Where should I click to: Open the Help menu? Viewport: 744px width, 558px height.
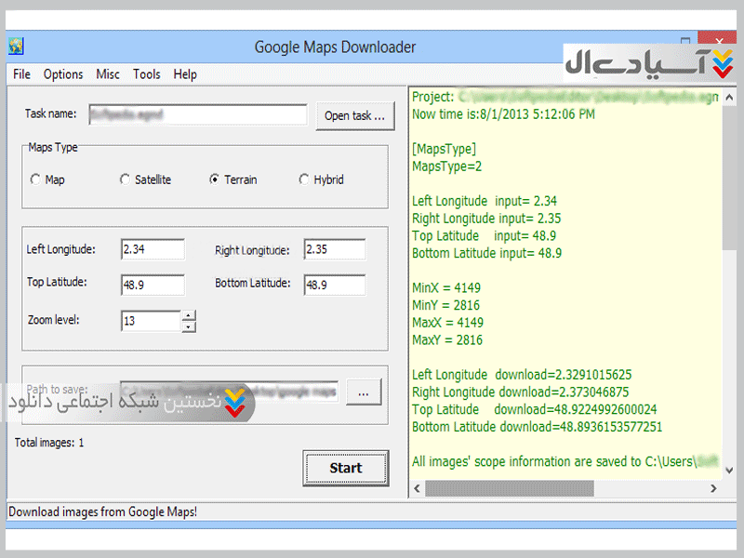pyautogui.click(x=185, y=74)
